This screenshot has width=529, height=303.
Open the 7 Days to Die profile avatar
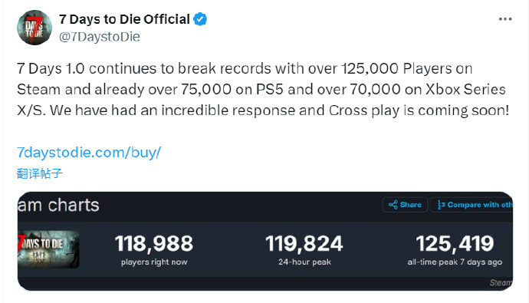pyautogui.click(x=34, y=28)
